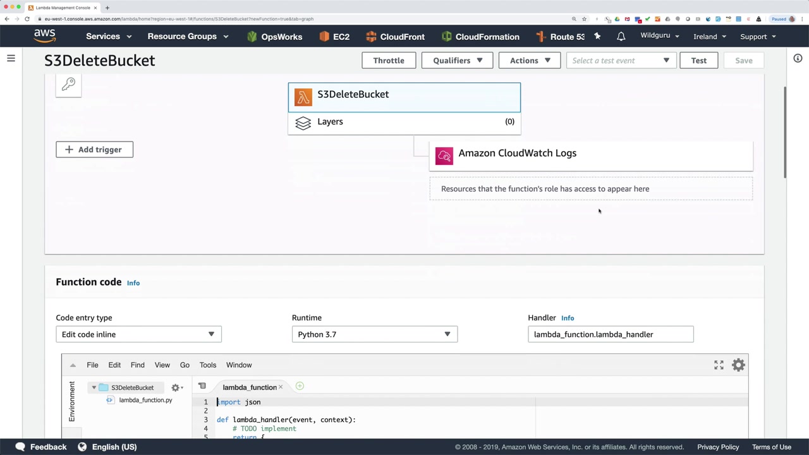Open the Privacy Policy link

pyautogui.click(x=718, y=447)
